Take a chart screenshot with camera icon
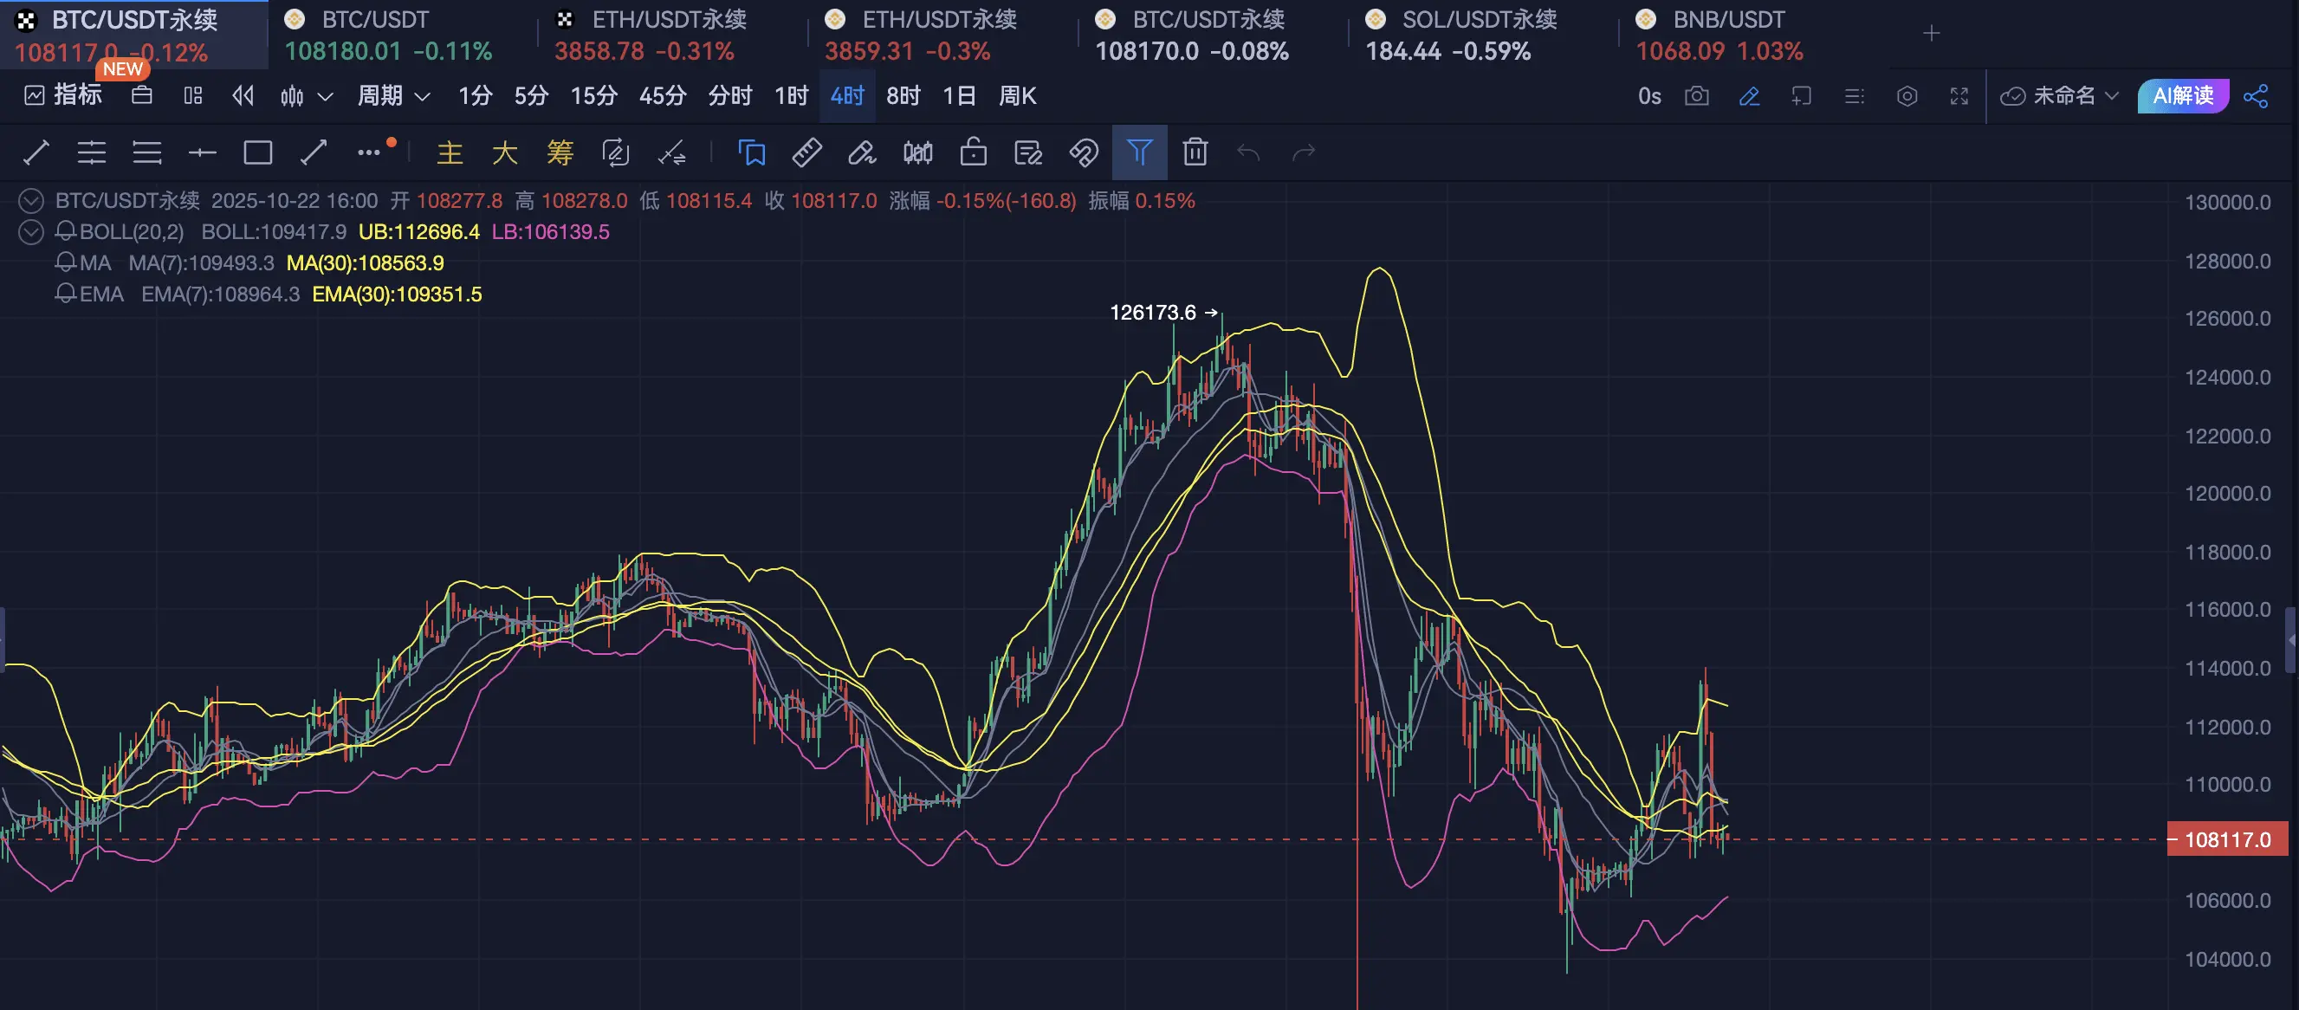The height and width of the screenshot is (1010, 2299). point(1697,95)
